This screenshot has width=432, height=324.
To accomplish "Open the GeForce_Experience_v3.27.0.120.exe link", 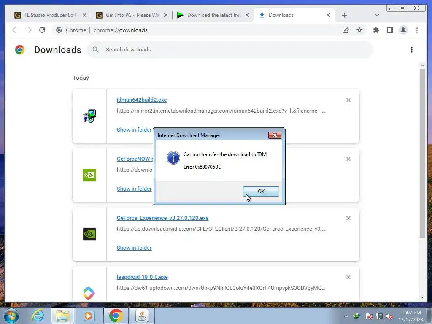I will tap(162, 218).
